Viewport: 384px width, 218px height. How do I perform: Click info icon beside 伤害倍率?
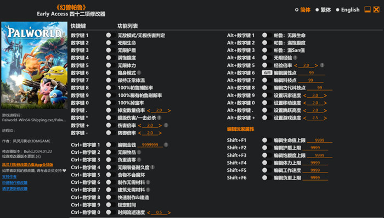click(x=166, y=125)
